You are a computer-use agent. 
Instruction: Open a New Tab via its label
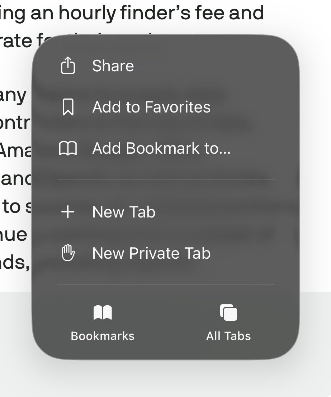[124, 212]
